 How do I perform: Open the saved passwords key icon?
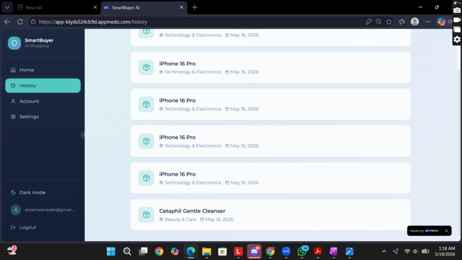369,22
